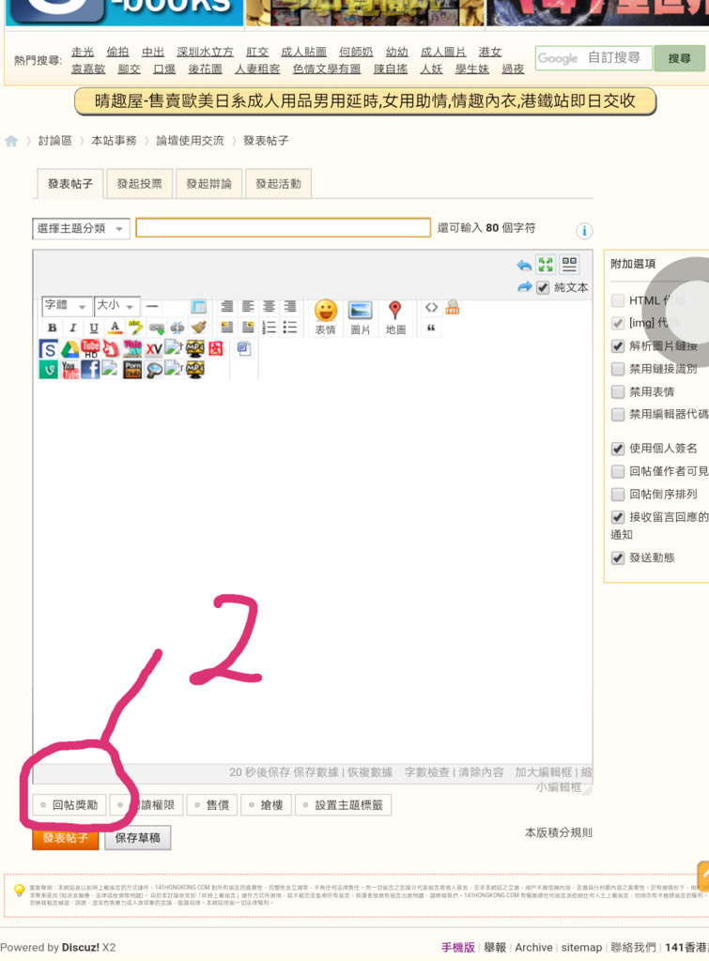
Task: Click the Facebook embed icon
Action: tap(90, 369)
